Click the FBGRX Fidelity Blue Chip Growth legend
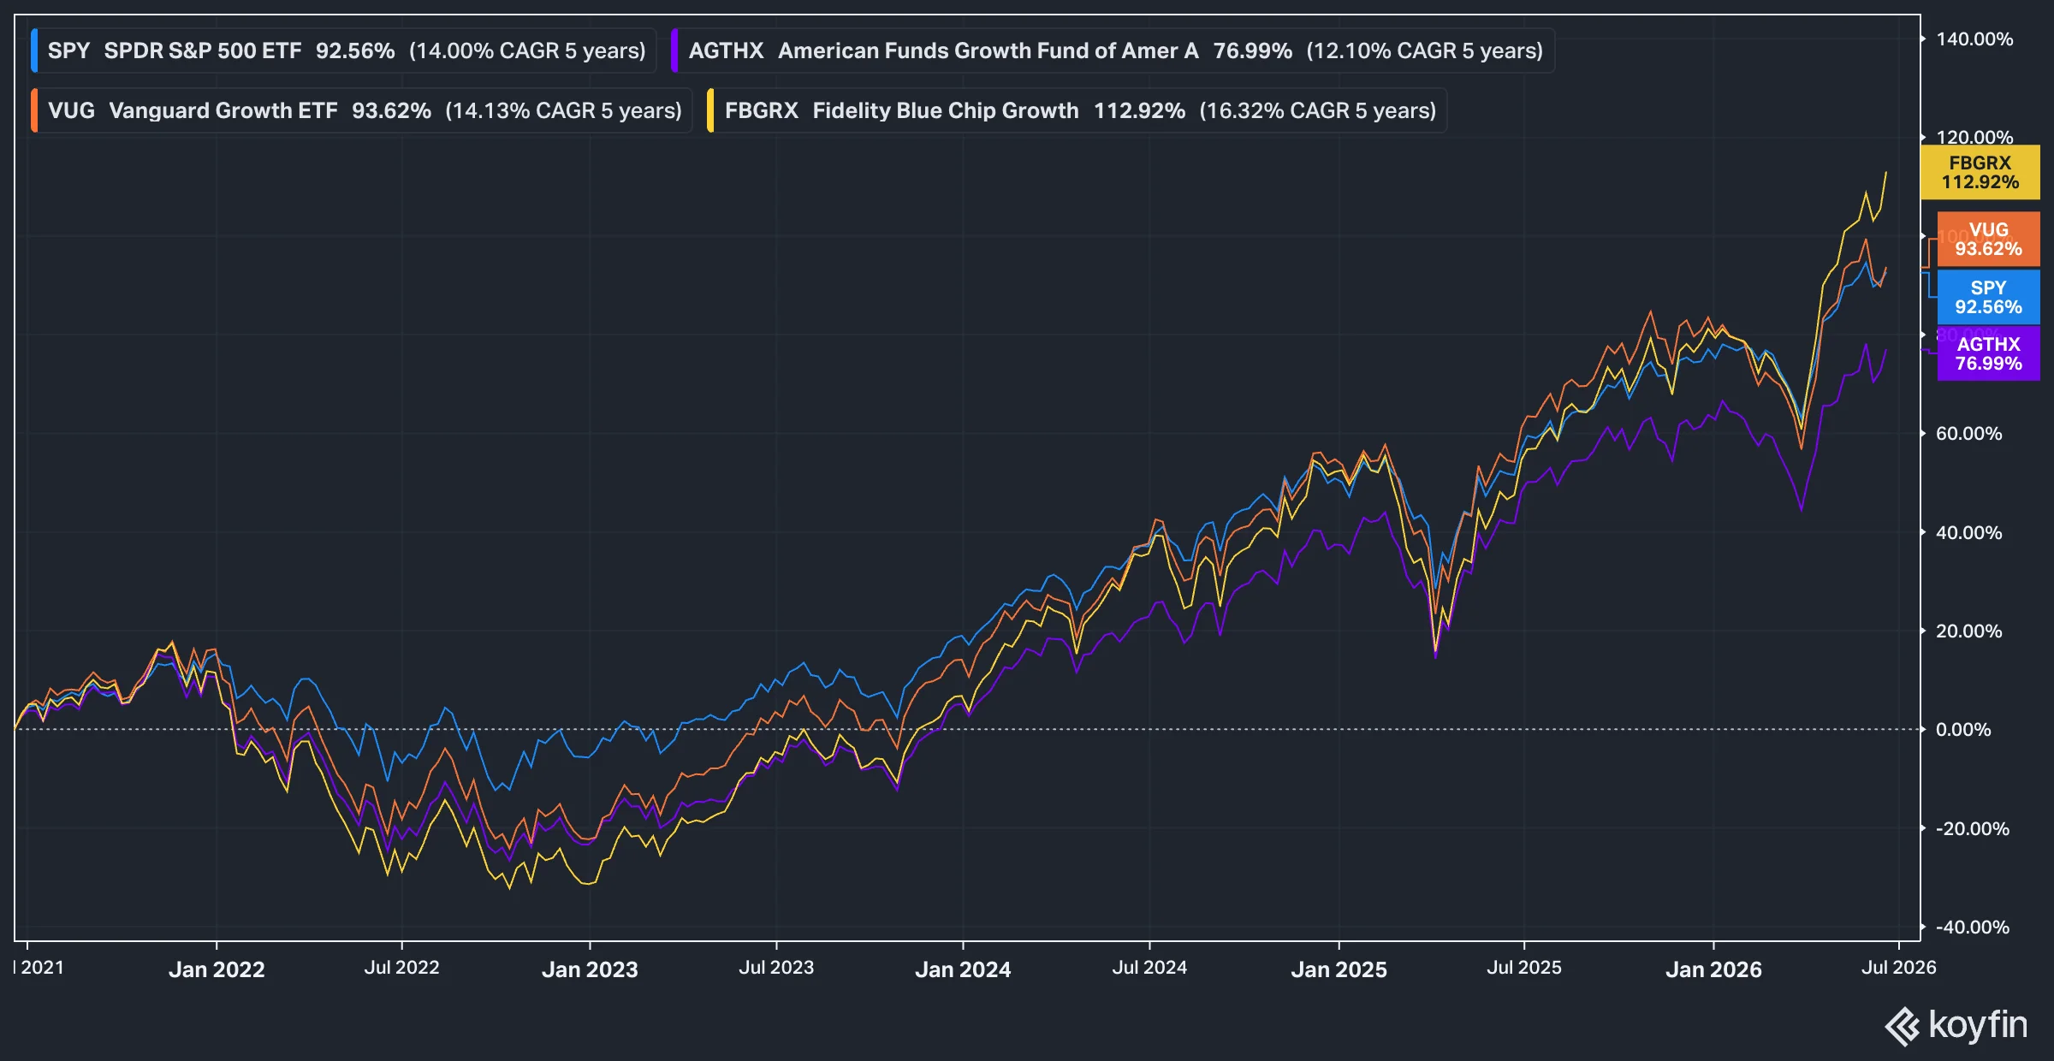 (1077, 110)
